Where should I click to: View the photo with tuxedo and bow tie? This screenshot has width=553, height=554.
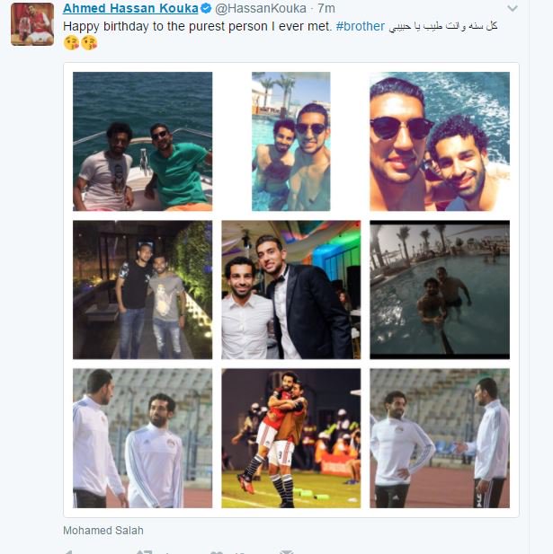point(290,290)
